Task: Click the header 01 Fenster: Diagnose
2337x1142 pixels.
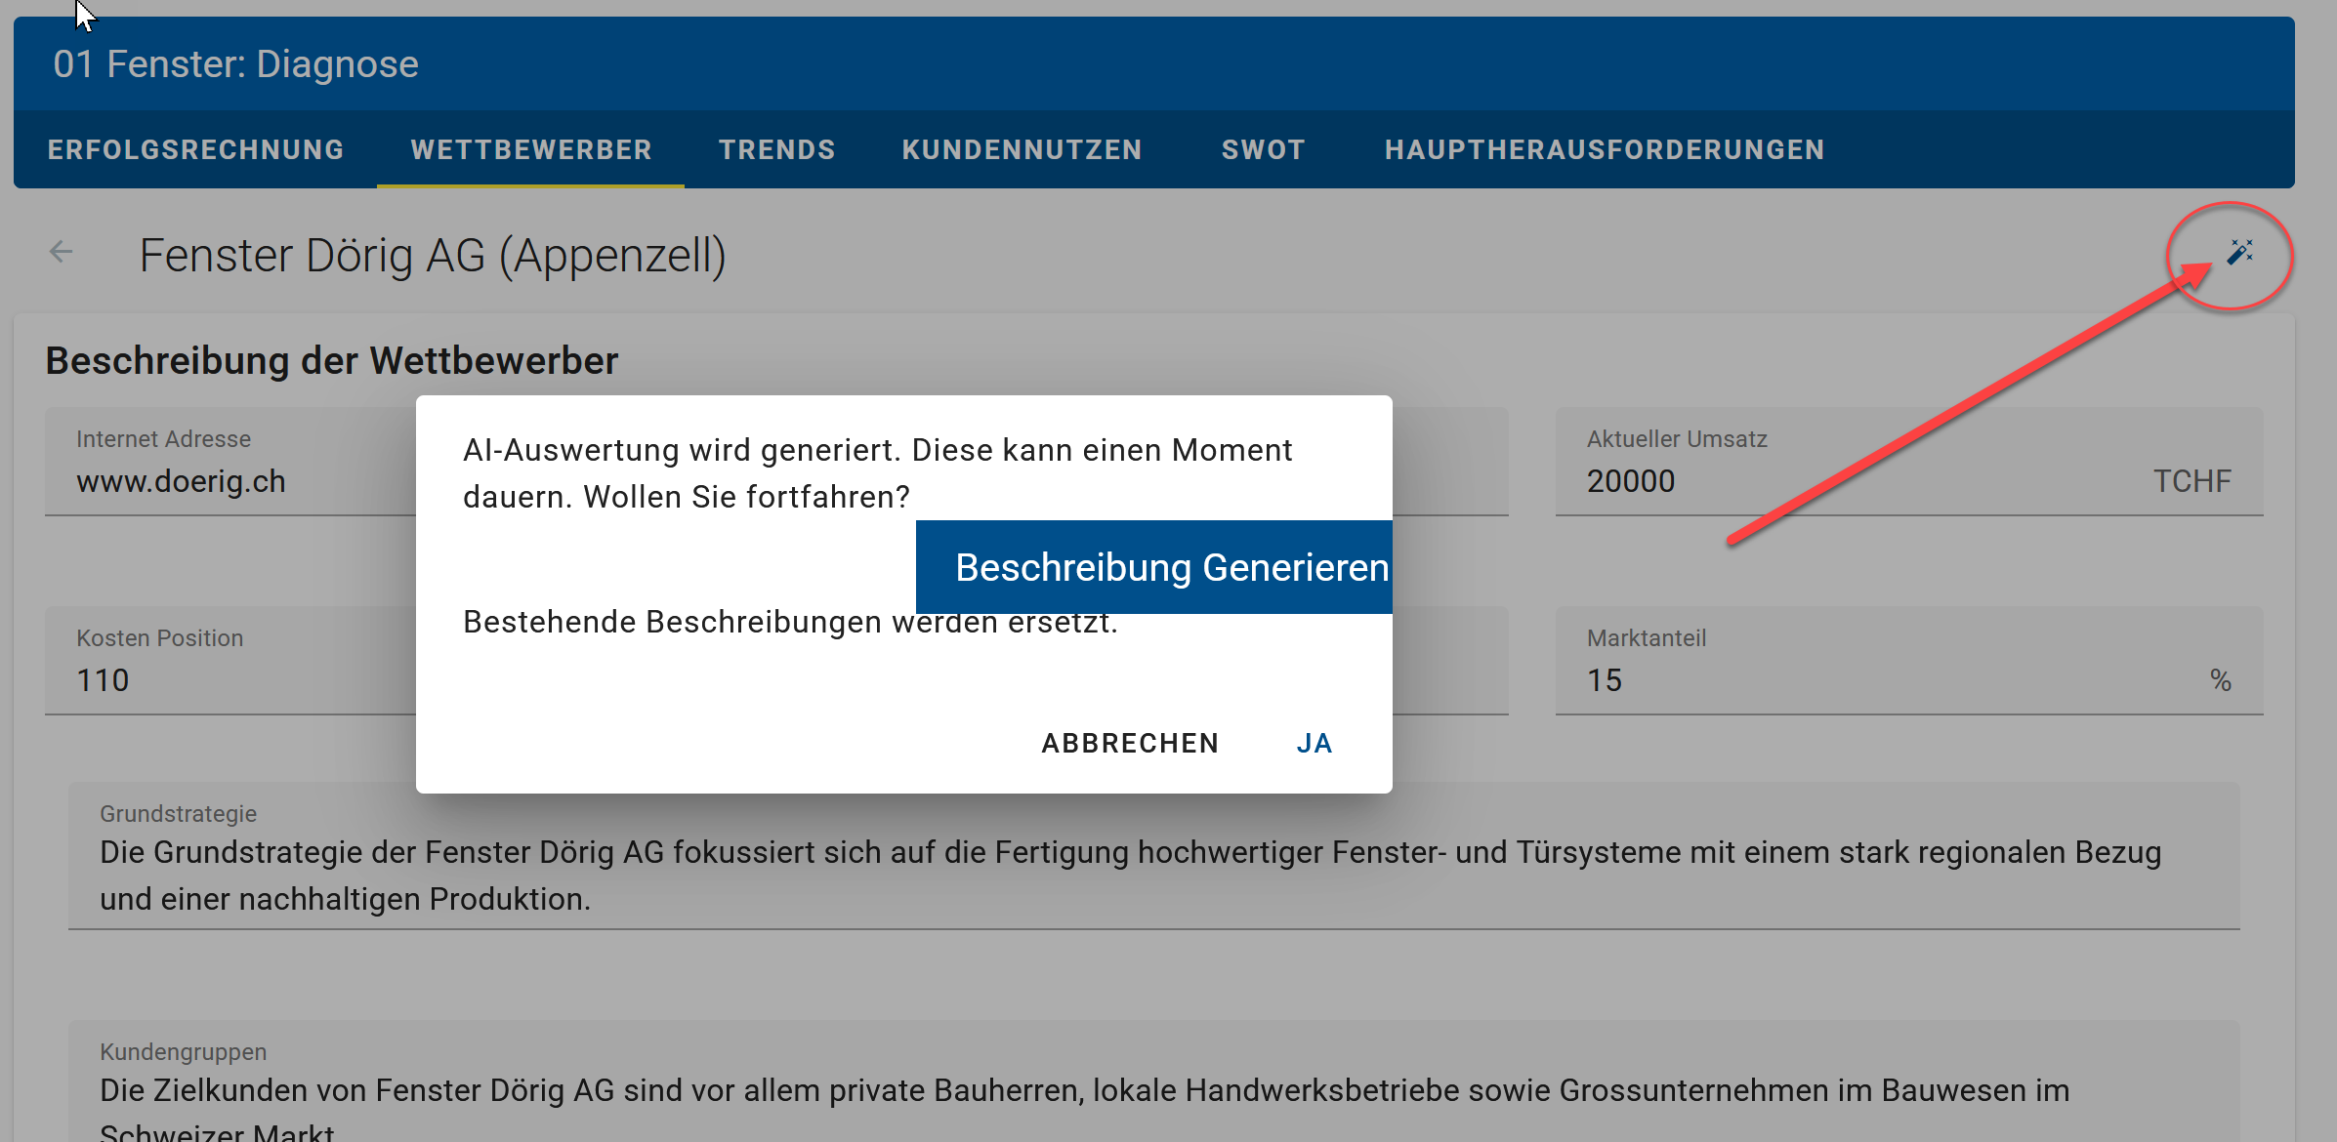Action: pyautogui.click(x=235, y=64)
